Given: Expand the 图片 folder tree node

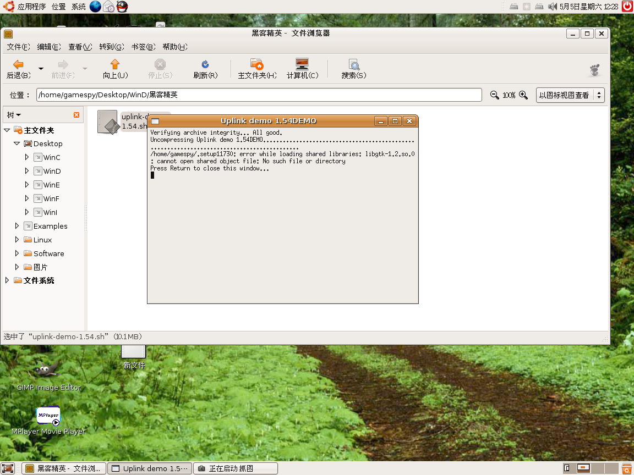Looking at the screenshot, I should [17, 267].
